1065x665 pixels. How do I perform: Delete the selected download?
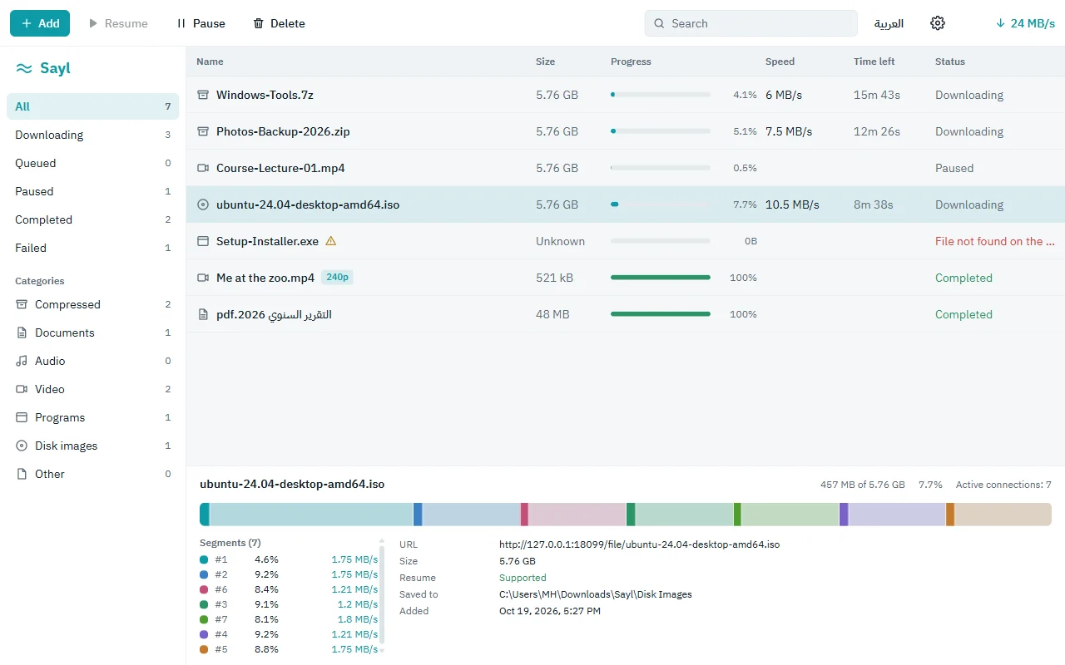[x=279, y=23]
